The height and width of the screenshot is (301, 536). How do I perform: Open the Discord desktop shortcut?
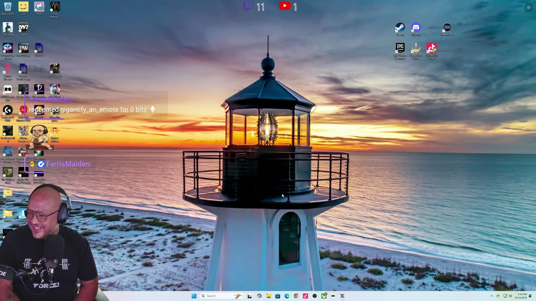click(x=416, y=29)
